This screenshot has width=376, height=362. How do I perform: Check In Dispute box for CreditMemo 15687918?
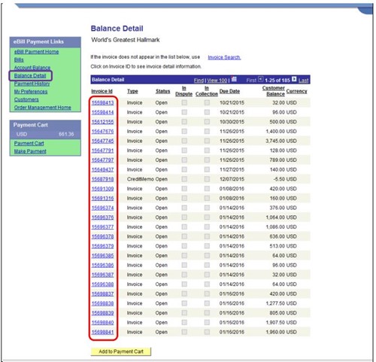tap(184, 179)
